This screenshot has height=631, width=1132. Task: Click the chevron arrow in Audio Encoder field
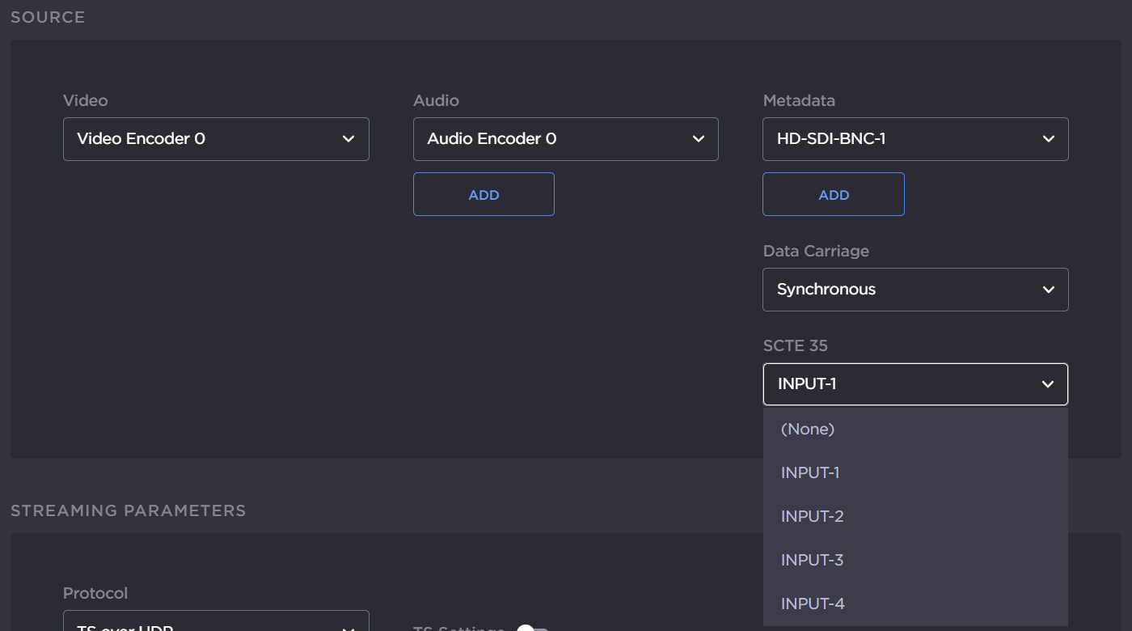(x=699, y=139)
